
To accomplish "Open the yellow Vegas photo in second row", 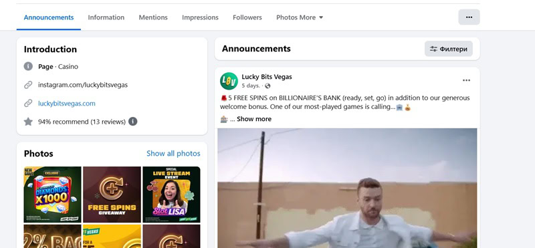I will coord(112,236).
